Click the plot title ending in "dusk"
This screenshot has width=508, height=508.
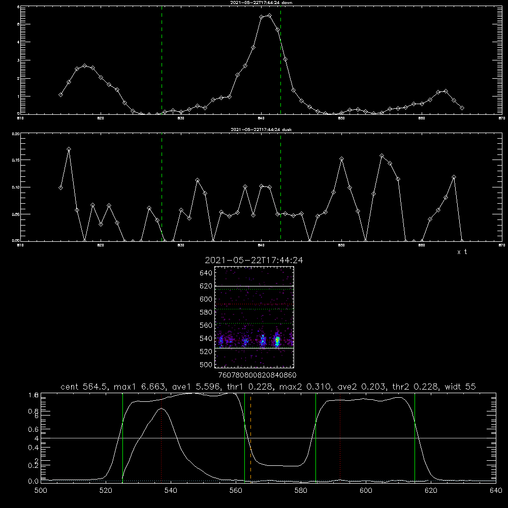point(261,130)
